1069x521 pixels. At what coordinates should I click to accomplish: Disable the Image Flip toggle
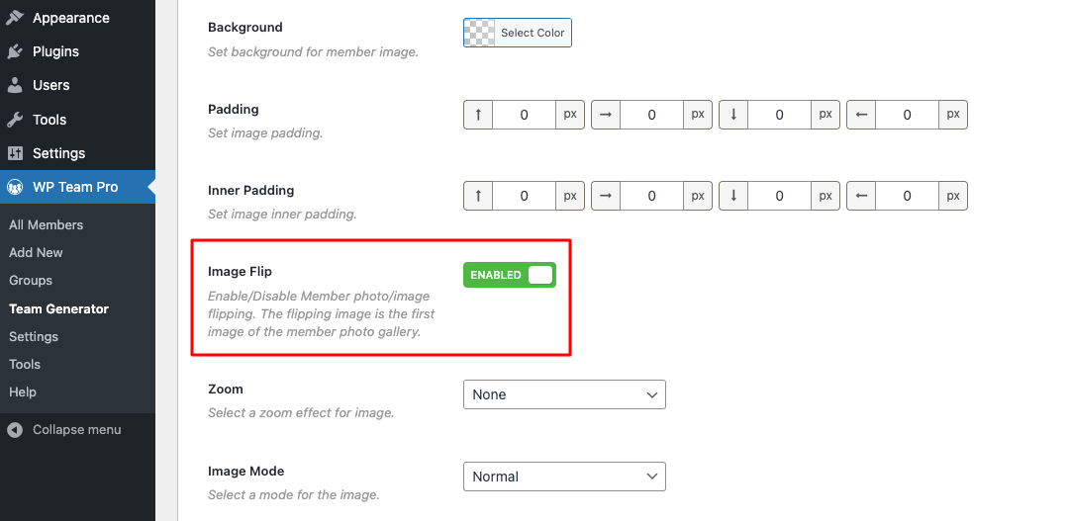coord(510,275)
